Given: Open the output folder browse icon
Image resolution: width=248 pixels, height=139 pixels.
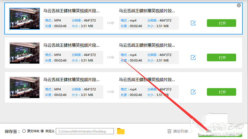Looking at the screenshot, I should [121, 131].
